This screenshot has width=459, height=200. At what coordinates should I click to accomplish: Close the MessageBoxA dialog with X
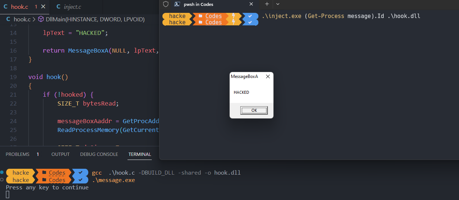point(268,76)
